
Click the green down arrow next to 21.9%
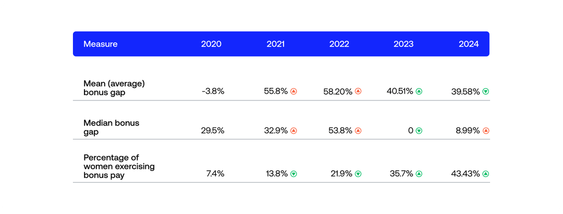click(x=358, y=173)
